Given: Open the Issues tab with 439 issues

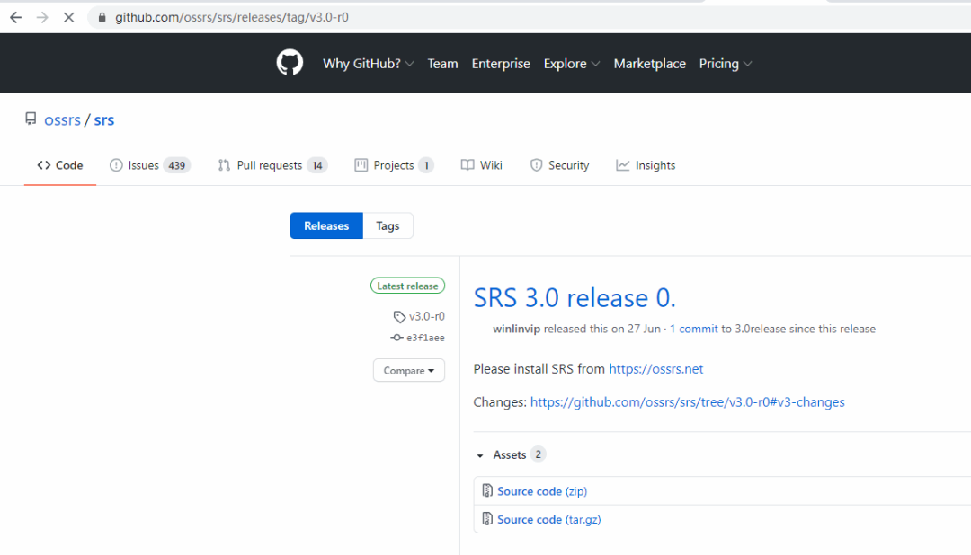Looking at the screenshot, I should pyautogui.click(x=150, y=165).
